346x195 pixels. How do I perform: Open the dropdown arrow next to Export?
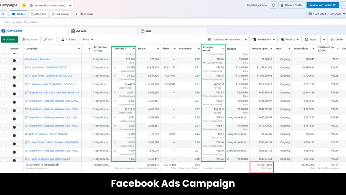coord(324,40)
